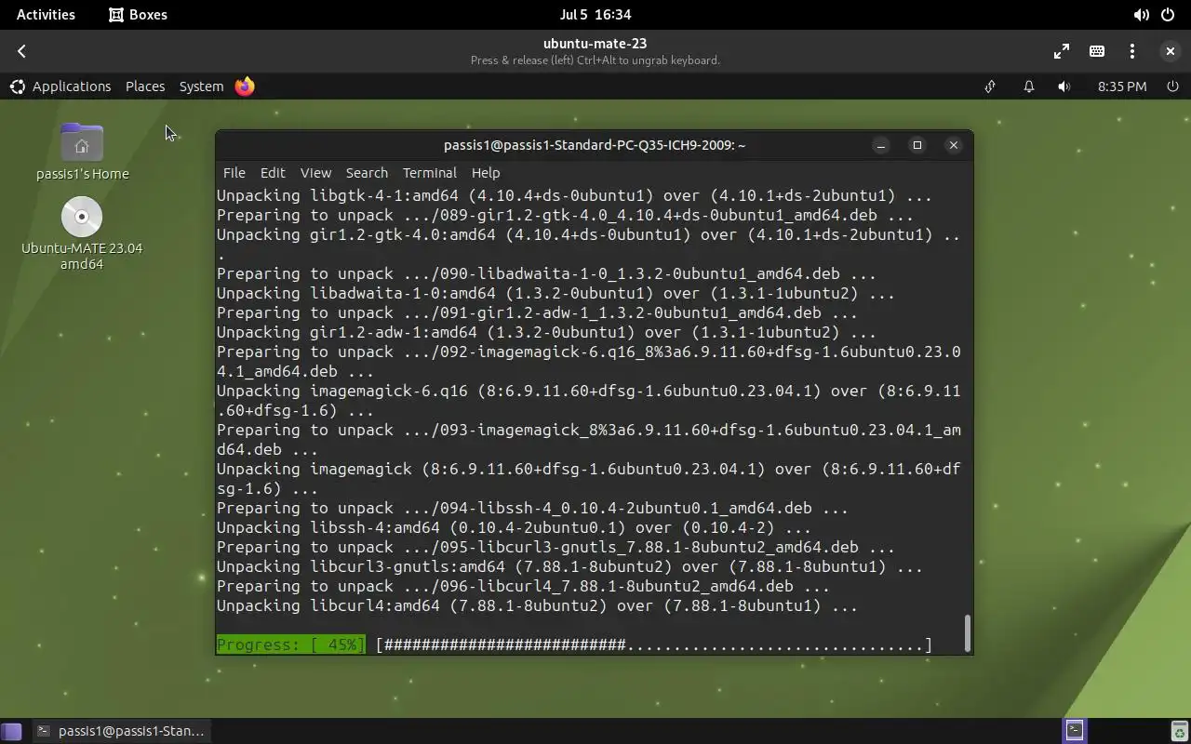Click the line mentioning 089-gir1.2-gtk-4.0

[565, 216]
